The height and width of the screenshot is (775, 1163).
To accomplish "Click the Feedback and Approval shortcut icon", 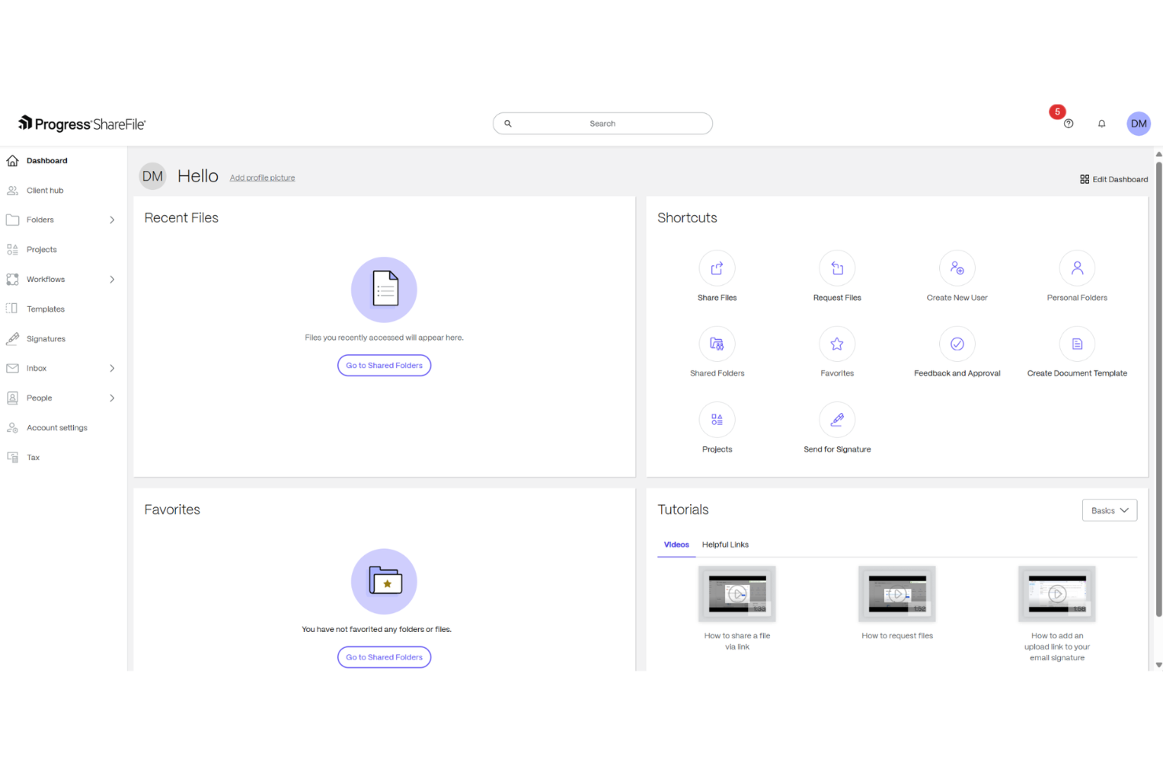I will [x=957, y=344].
